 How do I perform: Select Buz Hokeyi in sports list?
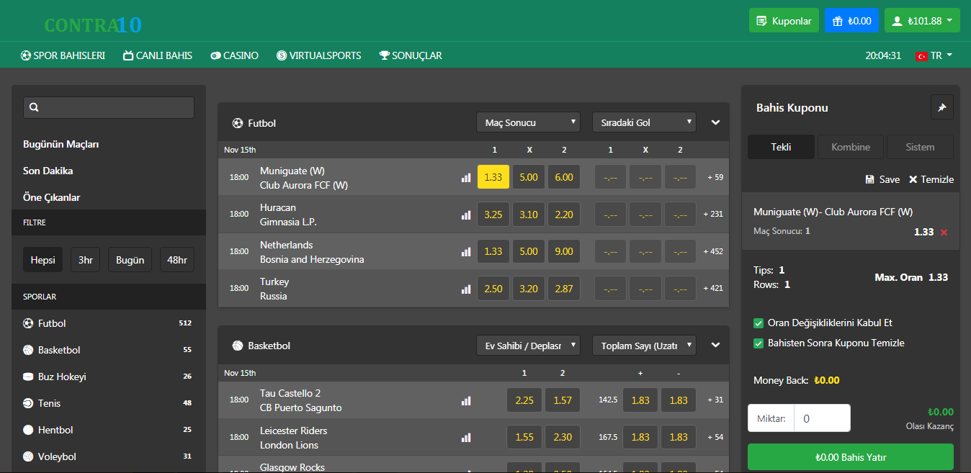62,377
